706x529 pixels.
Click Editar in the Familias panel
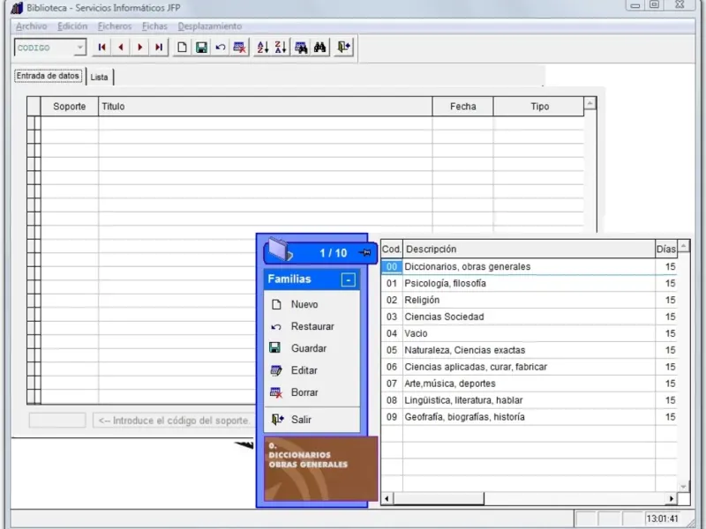pos(304,370)
